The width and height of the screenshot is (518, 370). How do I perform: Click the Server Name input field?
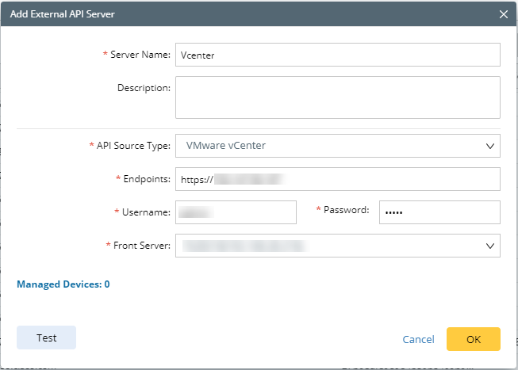337,55
